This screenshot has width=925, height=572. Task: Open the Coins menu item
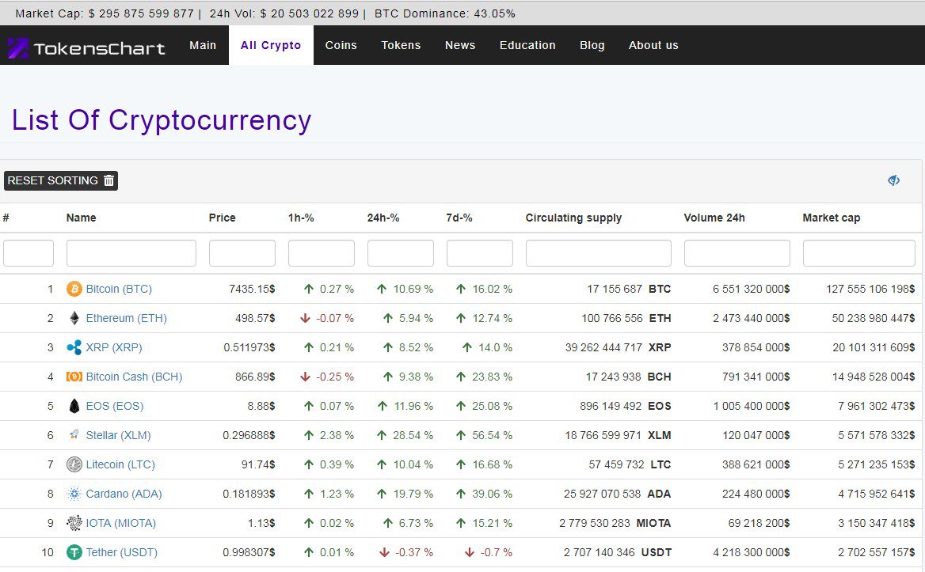tap(341, 45)
